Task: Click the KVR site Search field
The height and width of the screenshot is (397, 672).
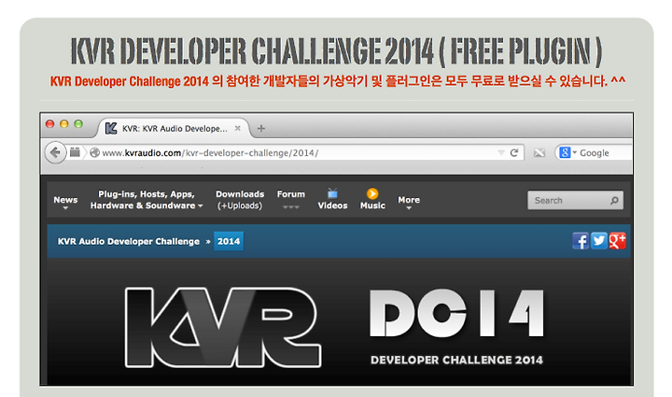Action: pos(575,200)
